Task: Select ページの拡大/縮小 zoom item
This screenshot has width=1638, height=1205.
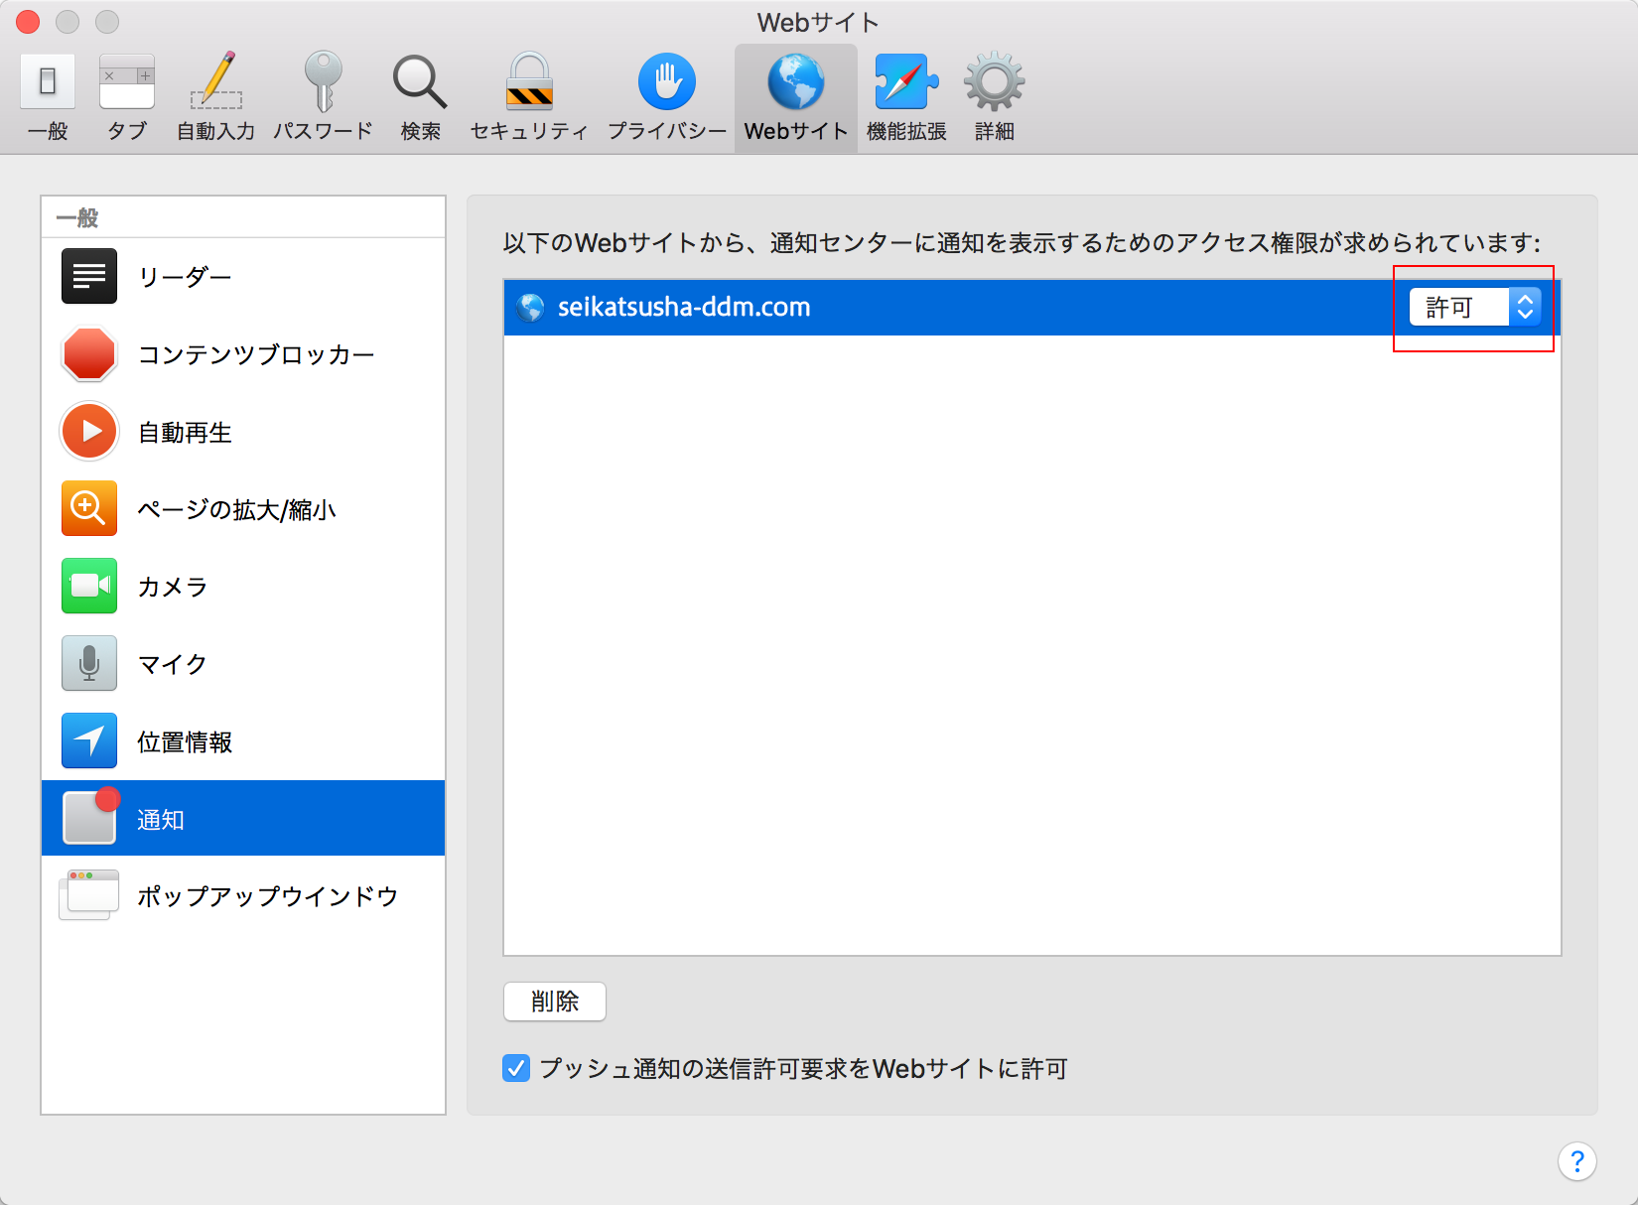Action: tap(243, 509)
